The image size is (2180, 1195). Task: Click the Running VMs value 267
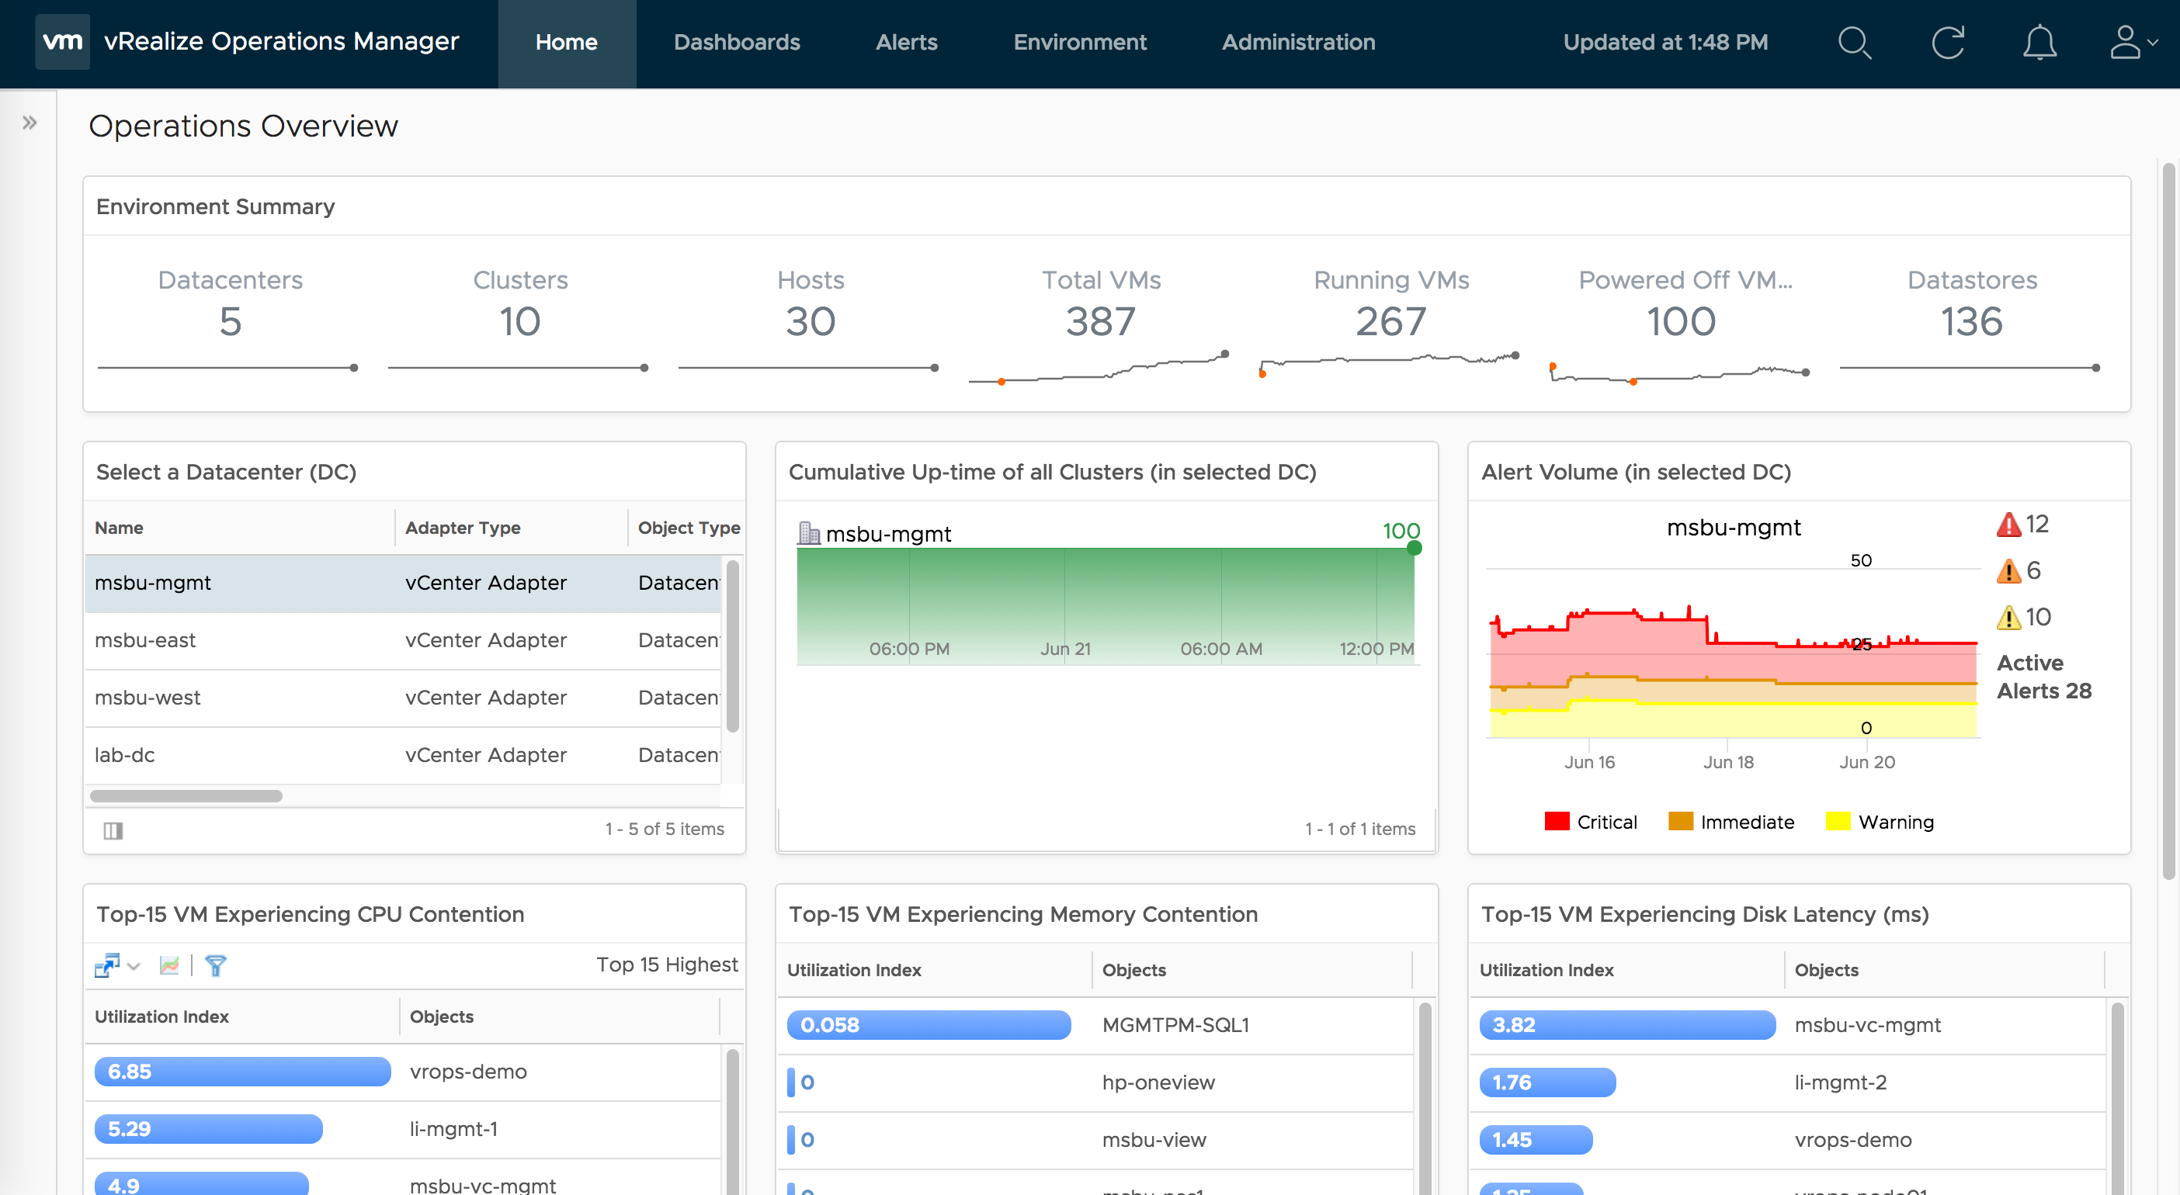click(x=1390, y=321)
